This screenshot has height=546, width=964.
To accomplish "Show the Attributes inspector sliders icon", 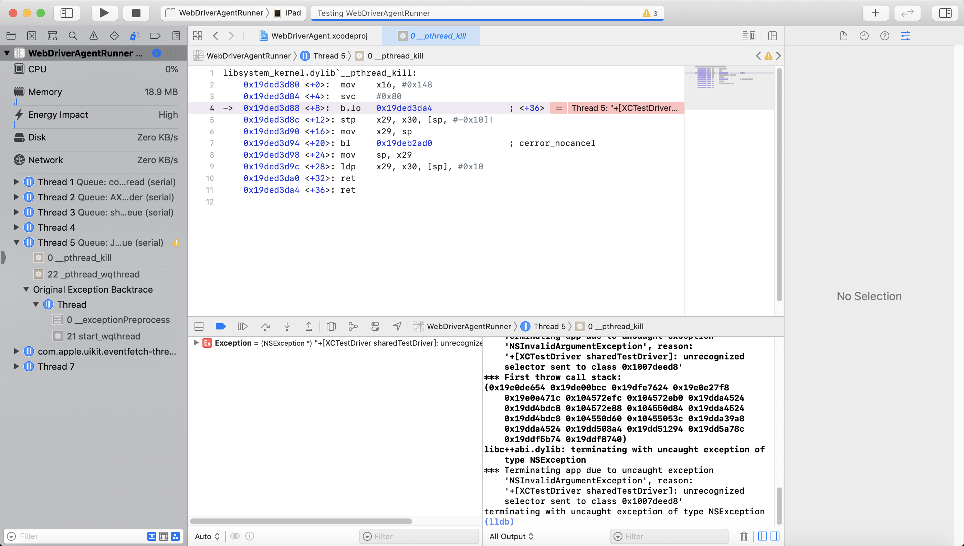I will (905, 36).
